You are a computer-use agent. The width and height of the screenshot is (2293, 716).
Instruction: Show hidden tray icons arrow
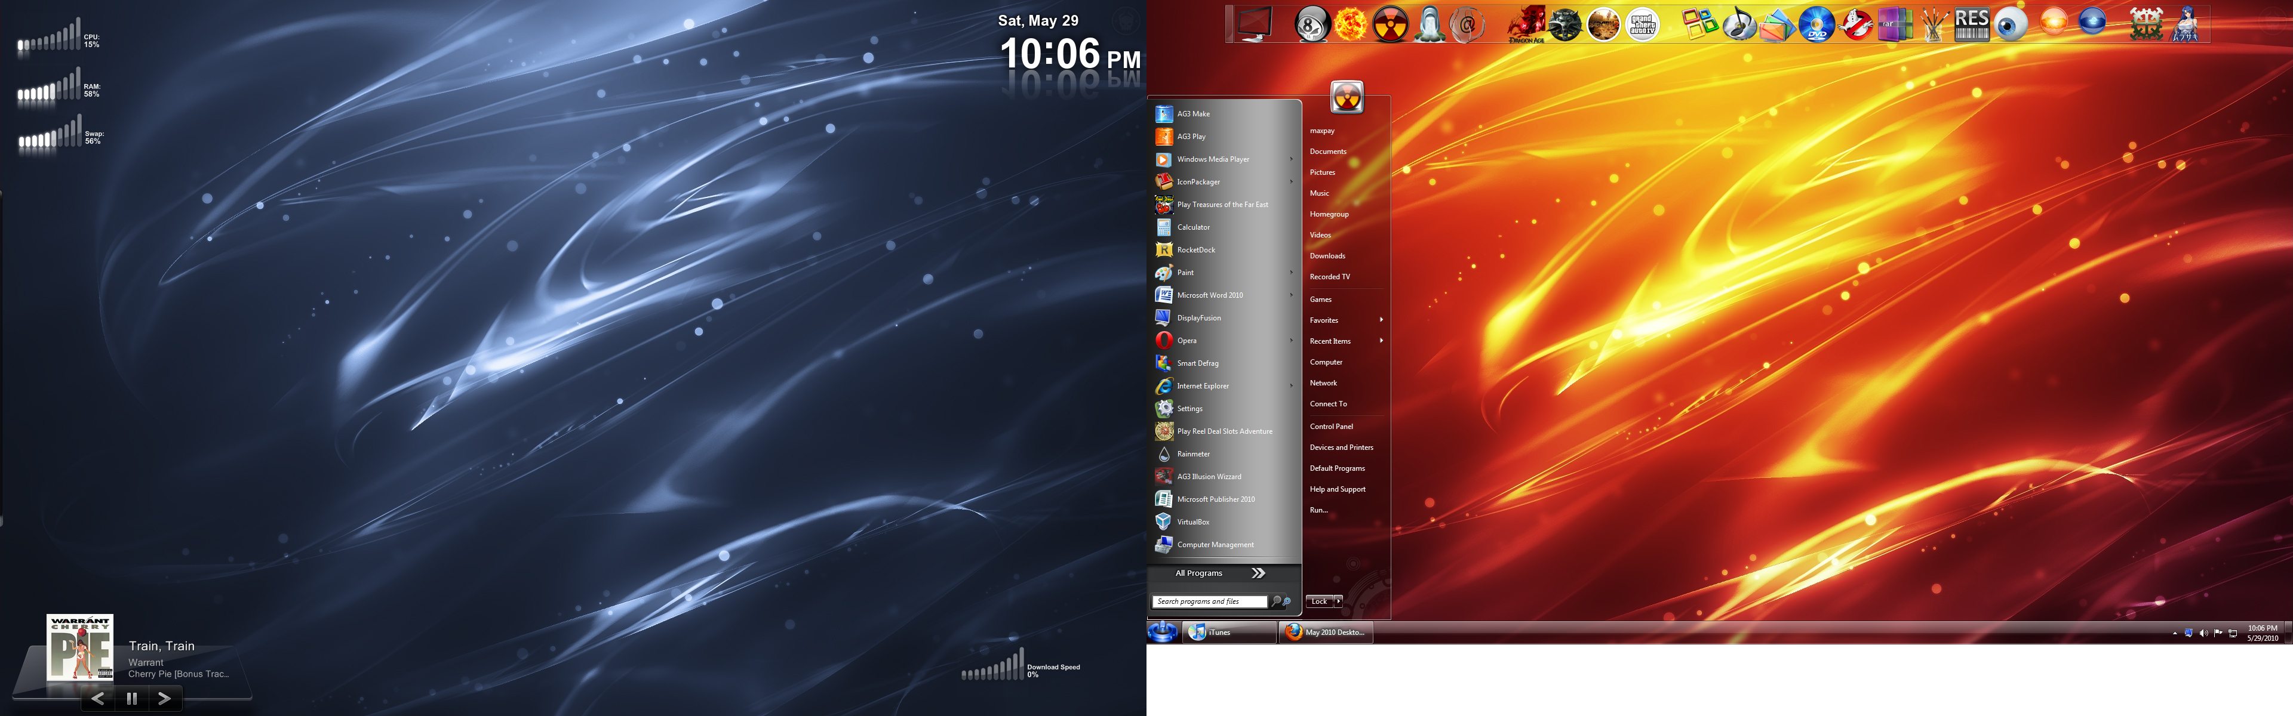click(x=2175, y=633)
